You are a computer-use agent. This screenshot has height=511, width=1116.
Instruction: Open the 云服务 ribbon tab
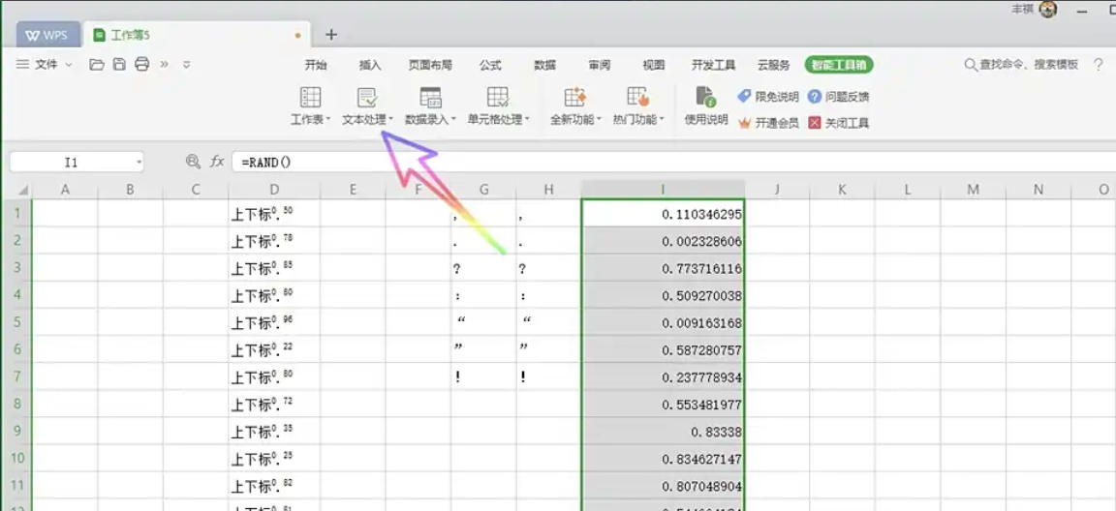[x=773, y=65]
